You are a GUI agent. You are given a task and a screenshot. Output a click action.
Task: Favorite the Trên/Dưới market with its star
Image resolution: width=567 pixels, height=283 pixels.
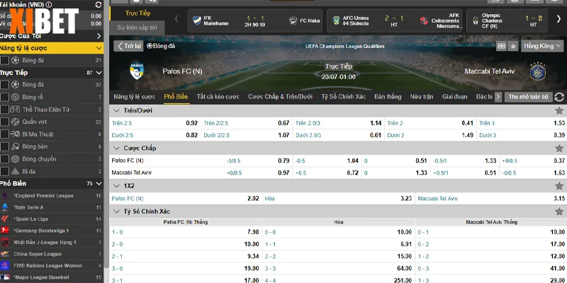point(558,110)
